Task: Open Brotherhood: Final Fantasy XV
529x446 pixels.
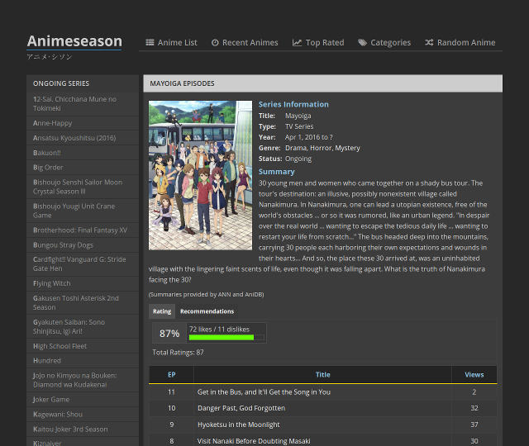Action: [83, 230]
